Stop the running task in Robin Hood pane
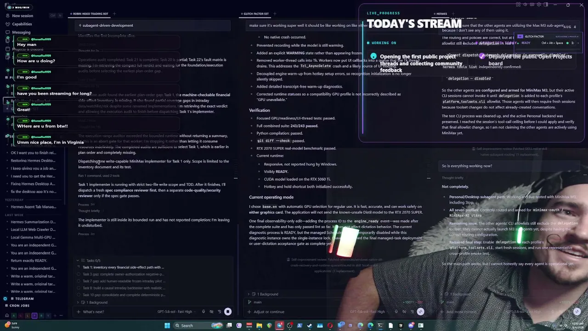 (x=228, y=312)
